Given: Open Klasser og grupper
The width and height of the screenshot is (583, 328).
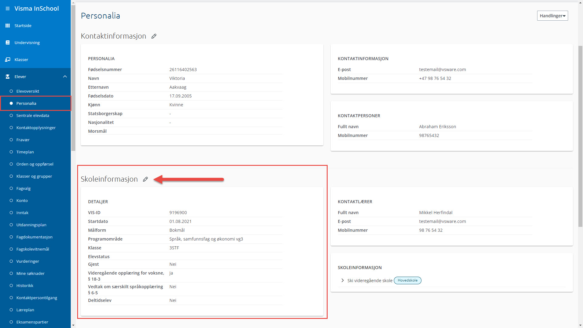Looking at the screenshot, I should point(34,176).
